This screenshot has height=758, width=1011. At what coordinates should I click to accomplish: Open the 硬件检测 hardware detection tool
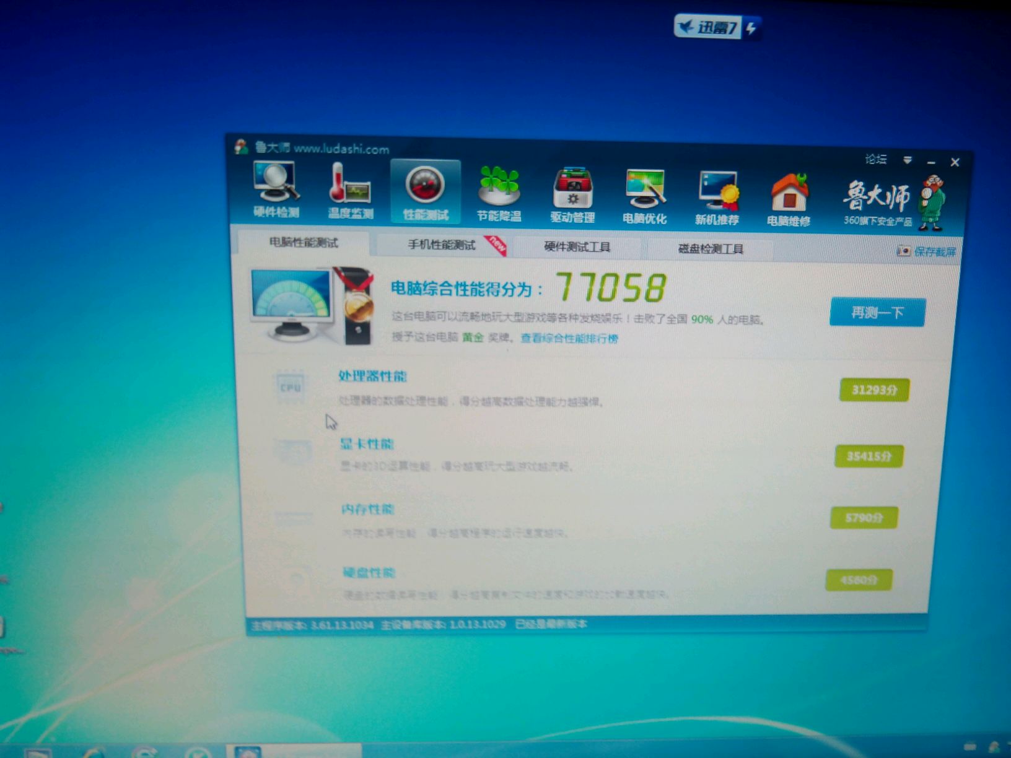pyautogui.click(x=276, y=189)
